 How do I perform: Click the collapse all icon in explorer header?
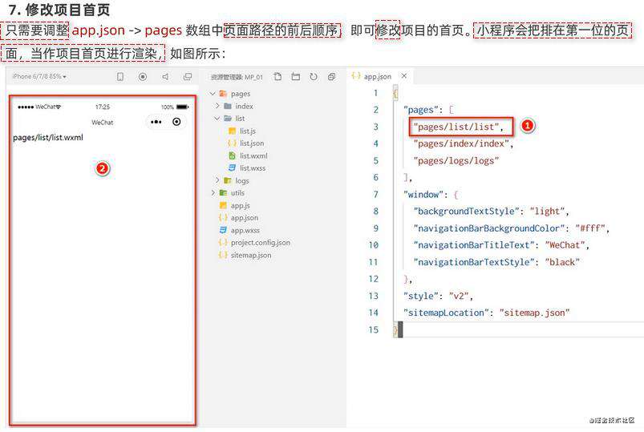[331, 77]
